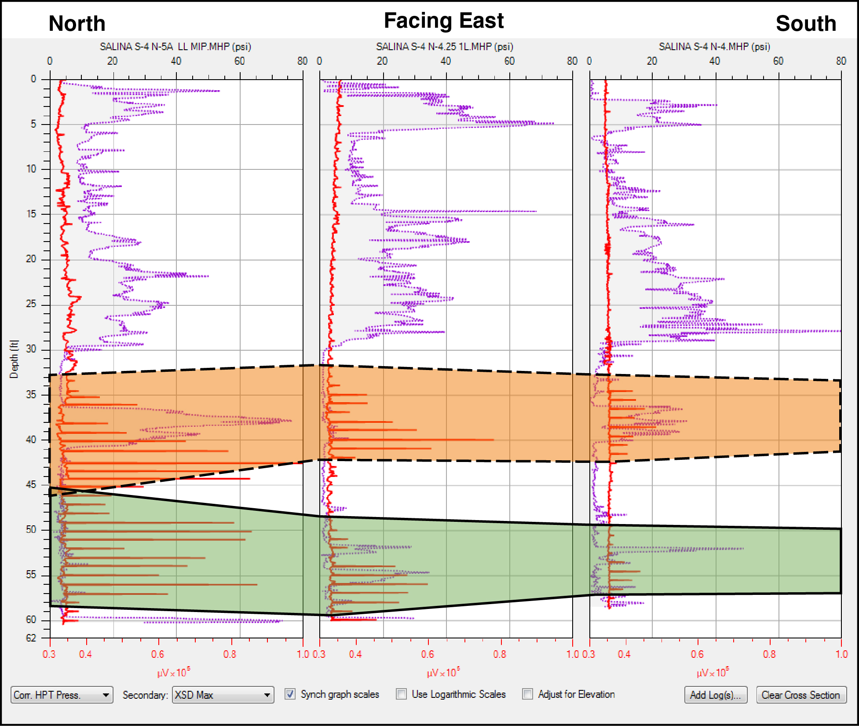This screenshot has width=859, height=726.
Task: Toggle Use Logarithmic Scales checkbox
Action: coord(401,694)
